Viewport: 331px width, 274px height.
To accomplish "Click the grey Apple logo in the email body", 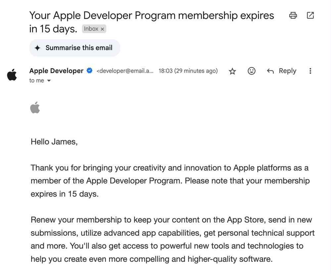I will (x=35, y=107).
